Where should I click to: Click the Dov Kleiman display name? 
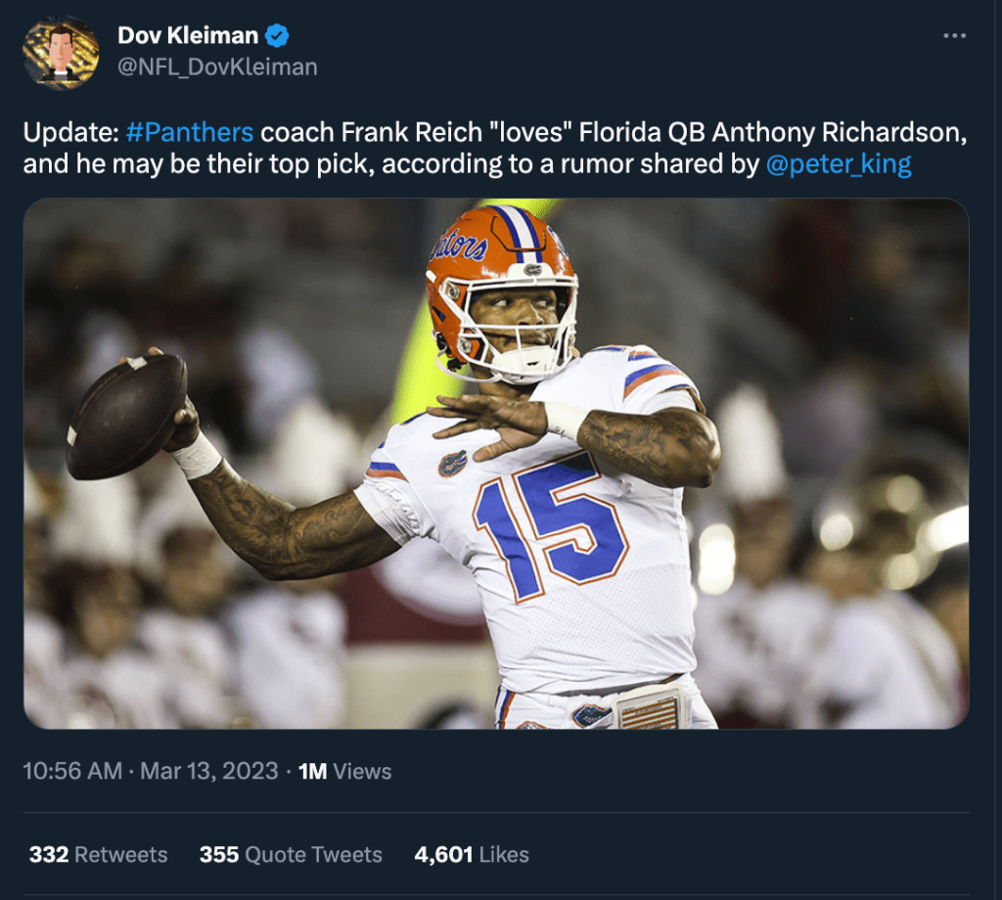[188, 36]
